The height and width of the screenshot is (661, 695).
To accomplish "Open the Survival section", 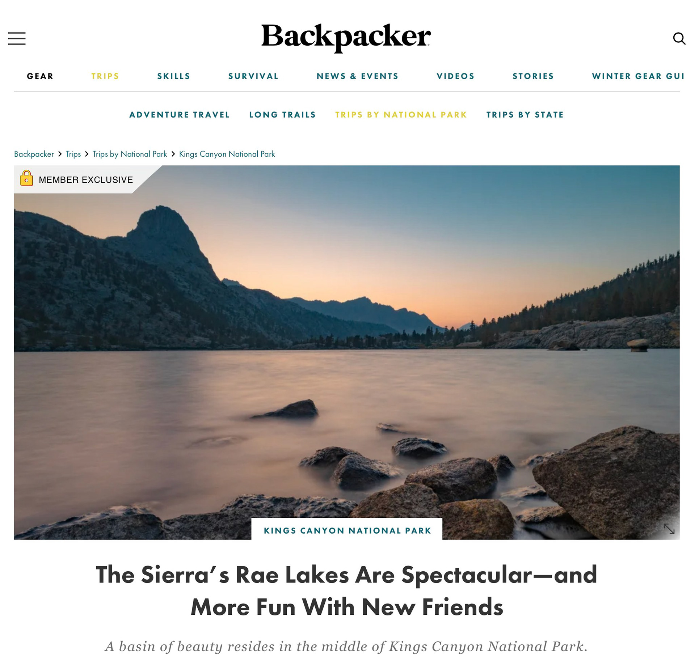I will 253,76.
